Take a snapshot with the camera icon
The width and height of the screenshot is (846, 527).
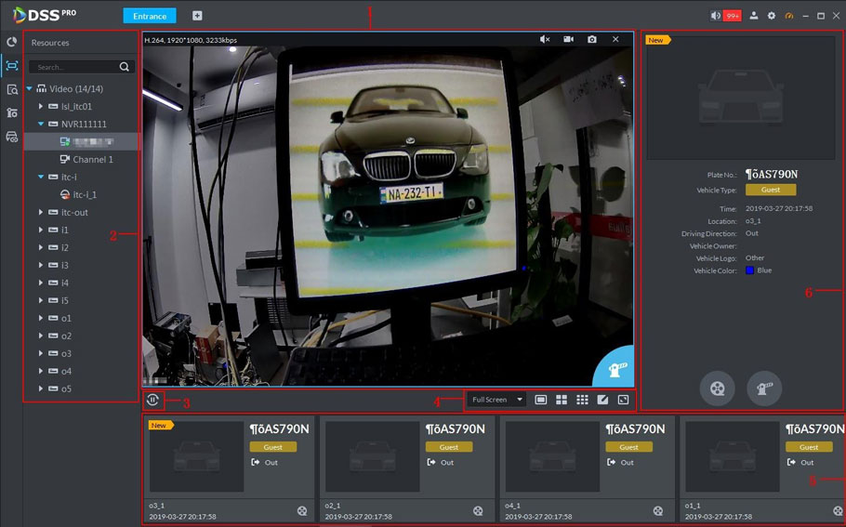[591, 39]
